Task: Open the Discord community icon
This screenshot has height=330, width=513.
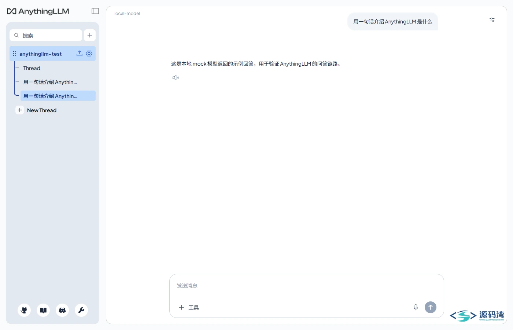Action: (x=62, y=310)
